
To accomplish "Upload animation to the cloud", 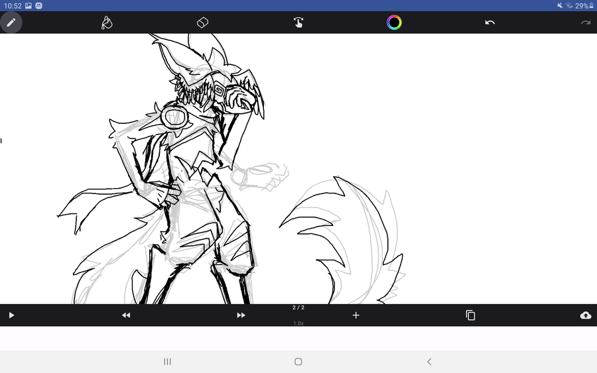I will point(586,315).
